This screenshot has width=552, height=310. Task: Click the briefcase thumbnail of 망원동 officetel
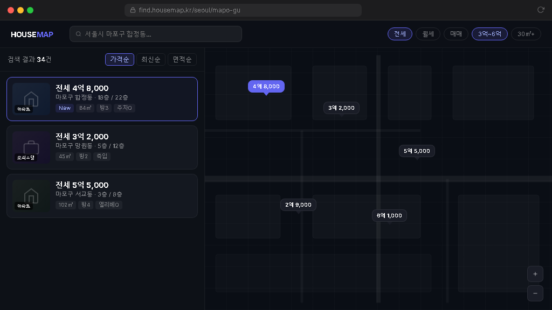click(31, 147)
